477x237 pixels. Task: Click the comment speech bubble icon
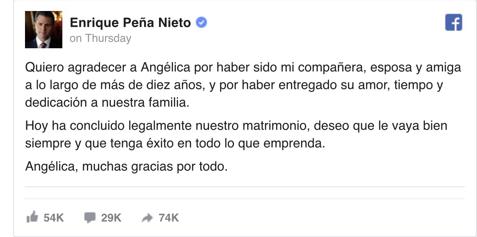click(x=90, y=218)
